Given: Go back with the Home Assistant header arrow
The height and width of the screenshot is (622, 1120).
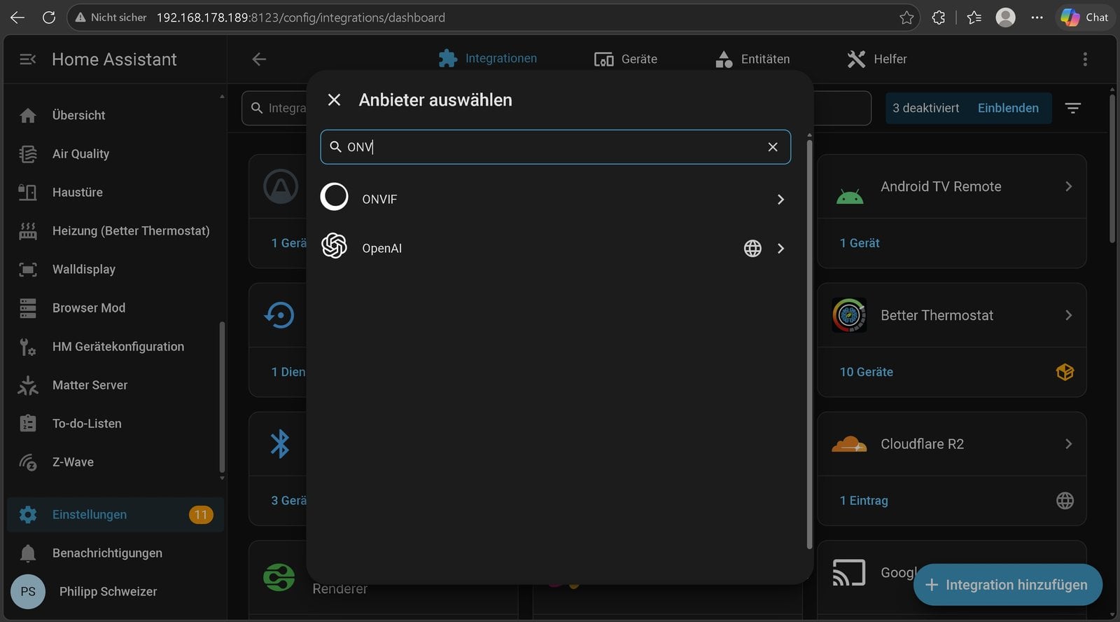Looking at the screenshot, I should (259, 60).
